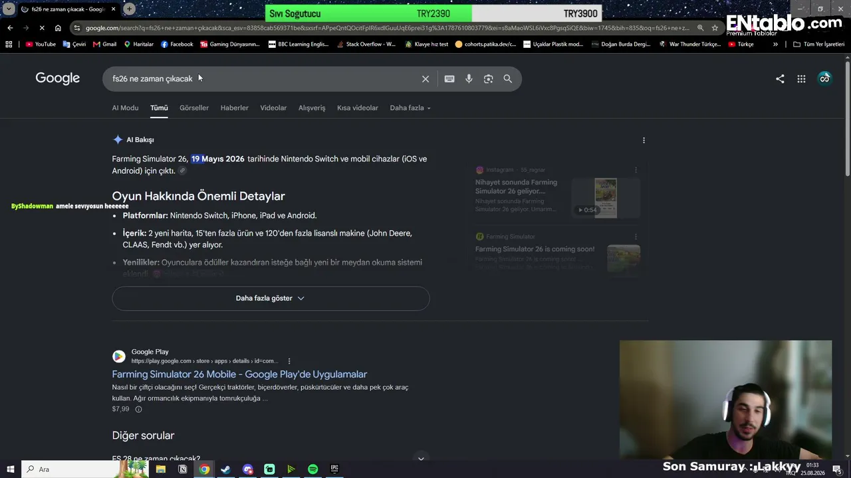Launch Notion from the taskbar
Viewport: 851px width, 478px height.
[182, 469]
